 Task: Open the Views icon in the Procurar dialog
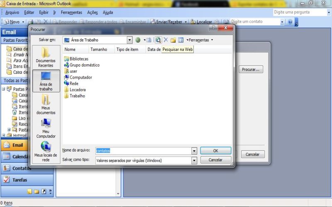tap(181, 40)
